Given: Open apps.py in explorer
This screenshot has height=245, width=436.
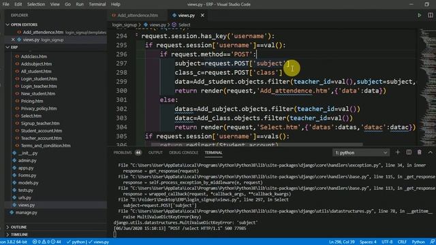Looking at the screenshot, I should [x=26, y=168].
